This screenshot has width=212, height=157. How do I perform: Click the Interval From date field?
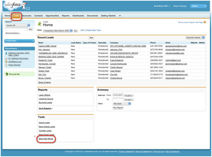point(118,95)
